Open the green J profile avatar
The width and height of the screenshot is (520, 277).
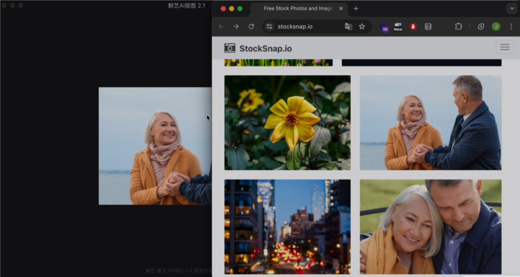[x=496, y=26]
